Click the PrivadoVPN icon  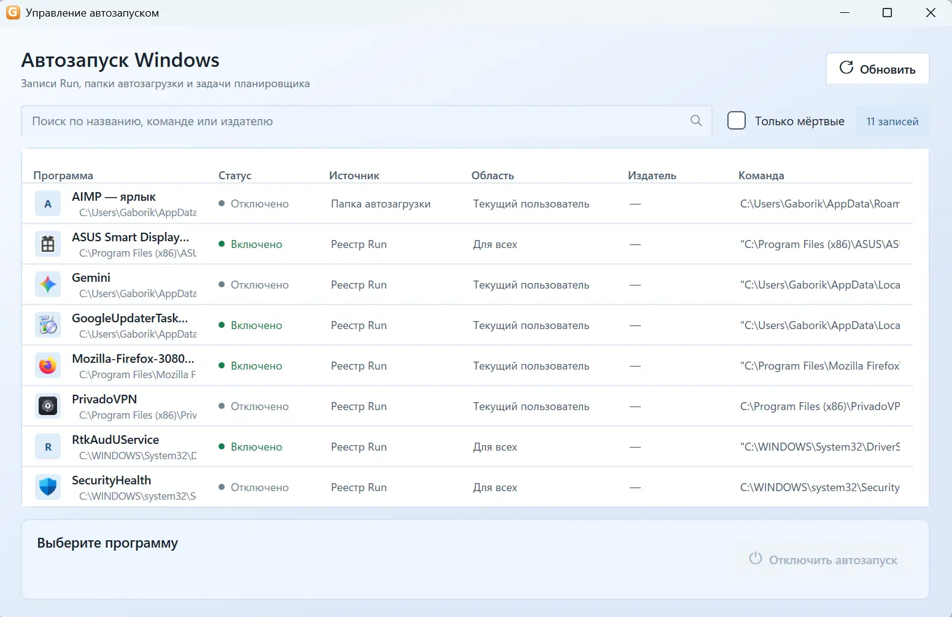[x=48, y=406]
